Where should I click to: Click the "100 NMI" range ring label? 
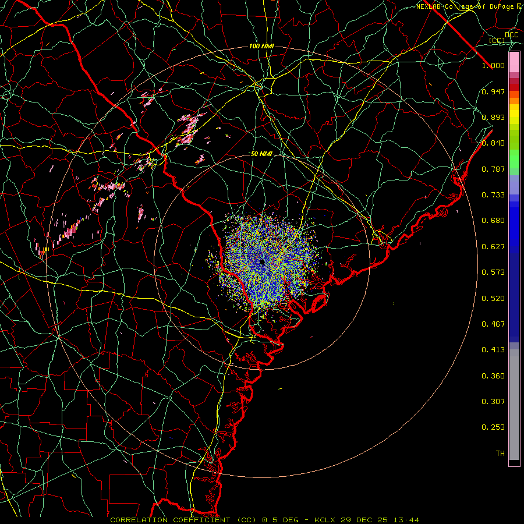click(261, 46)
